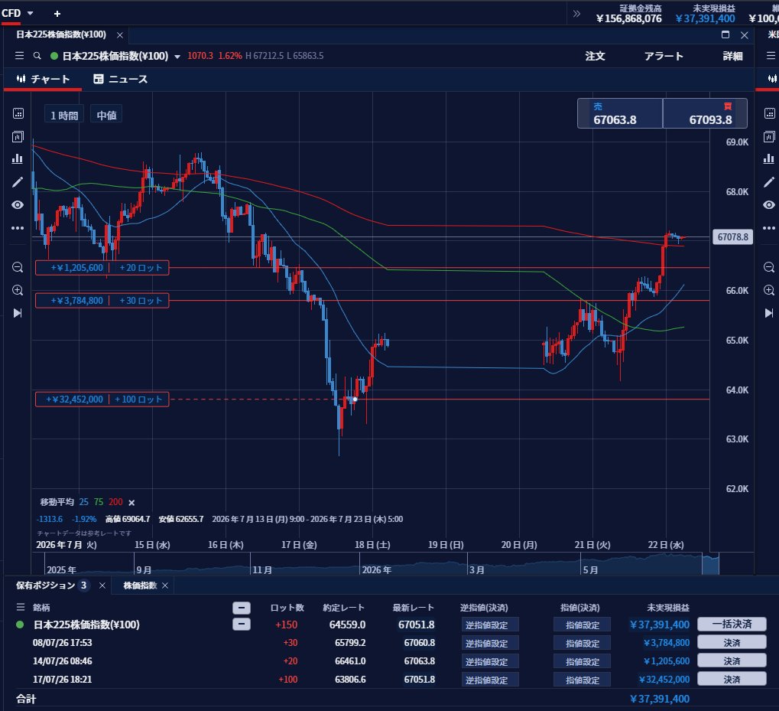Open the indicators bar-chart icon in left toolbar
779x711 pixels.
pyautogui.click(x=18, y=158)
